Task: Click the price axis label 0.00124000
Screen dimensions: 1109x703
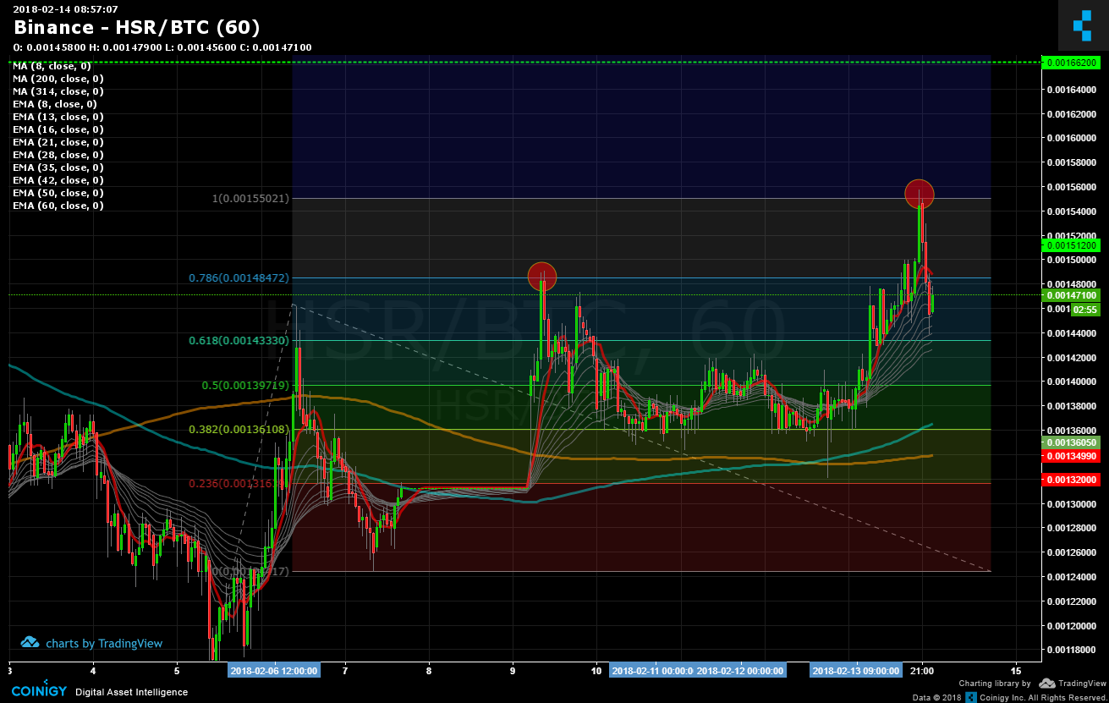Action: point(1072,578)
